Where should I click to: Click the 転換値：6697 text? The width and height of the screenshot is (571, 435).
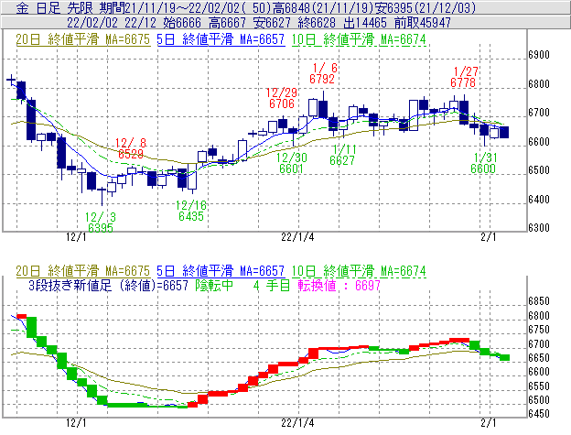pyautogui.click(x=339, y=285)
